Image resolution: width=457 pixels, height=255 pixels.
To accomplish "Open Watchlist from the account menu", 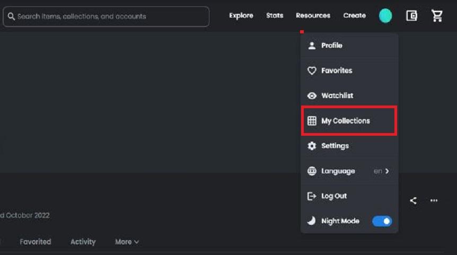I will point(349,95).
